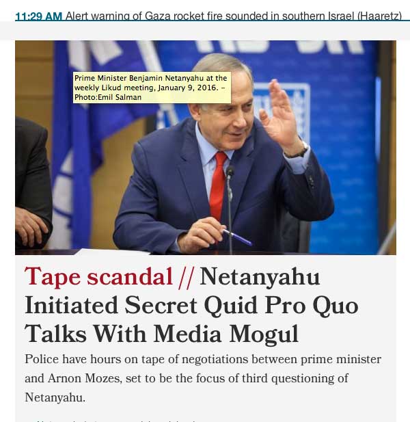The width and height of the screenshot is (410, 422).
Task: Click the word 'Netanyahu' in the main headline
Action: tap(260, 276)
